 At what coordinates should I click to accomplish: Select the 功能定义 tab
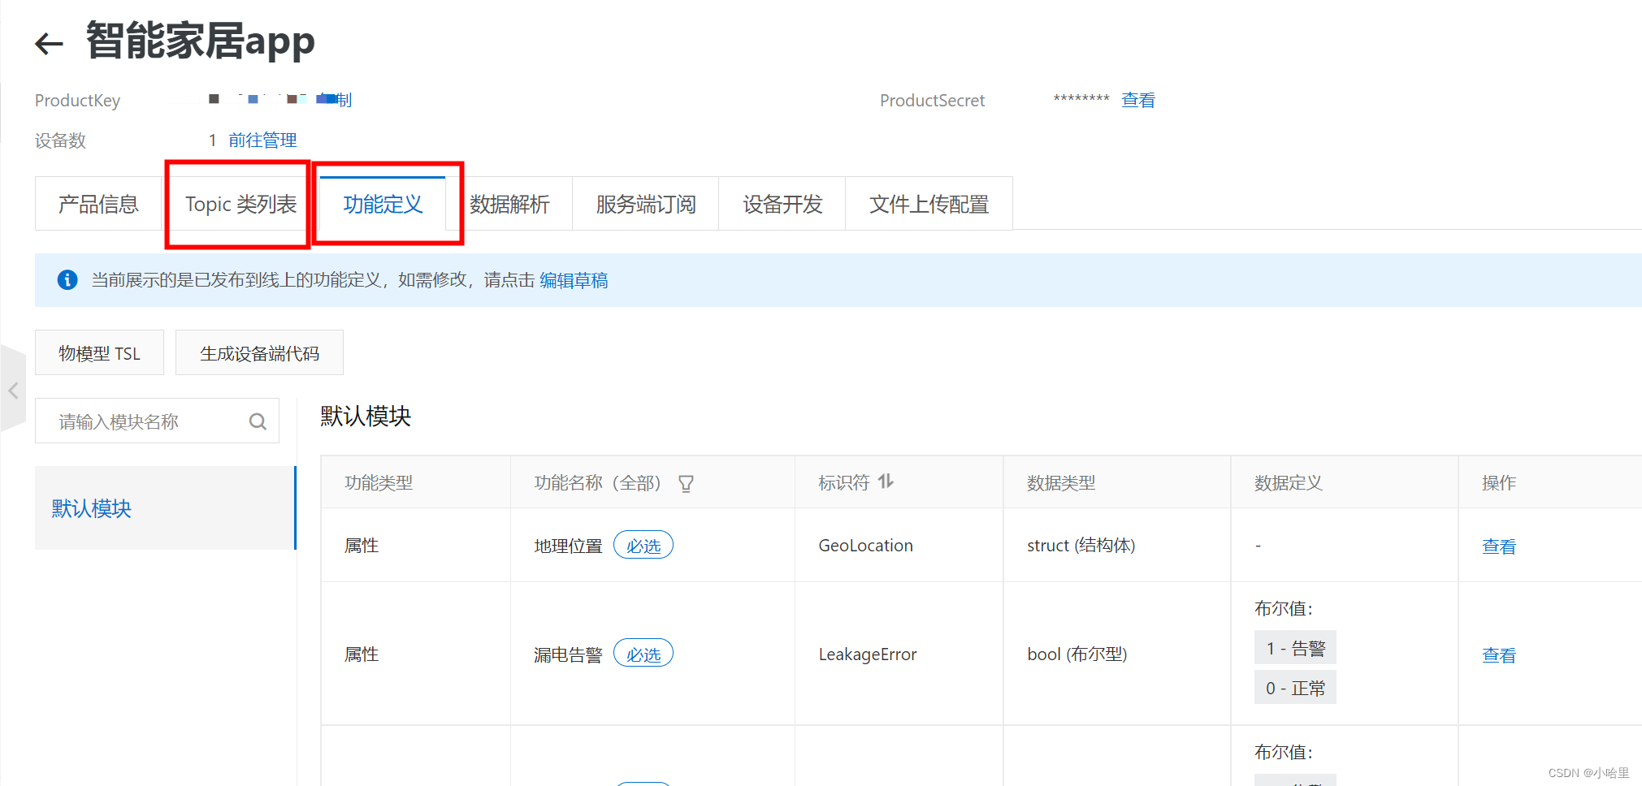[383, 204]
